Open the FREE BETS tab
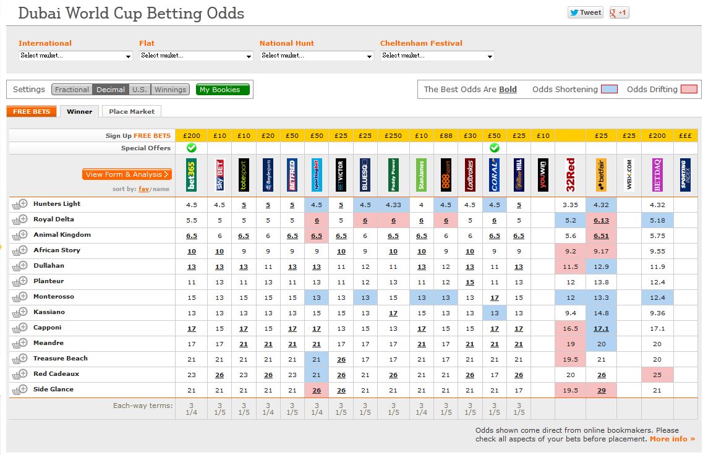This screenshot has width=703, height=455. [x=32, y=111]
